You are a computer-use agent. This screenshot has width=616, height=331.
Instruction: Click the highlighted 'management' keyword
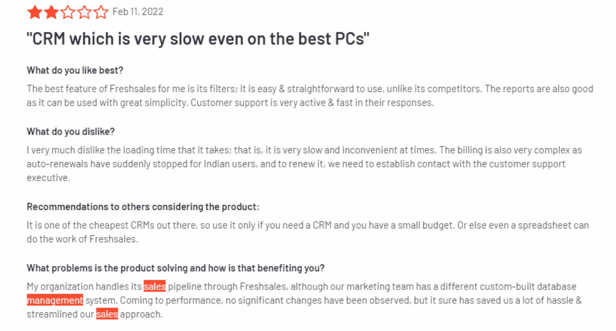click(55, 300)
